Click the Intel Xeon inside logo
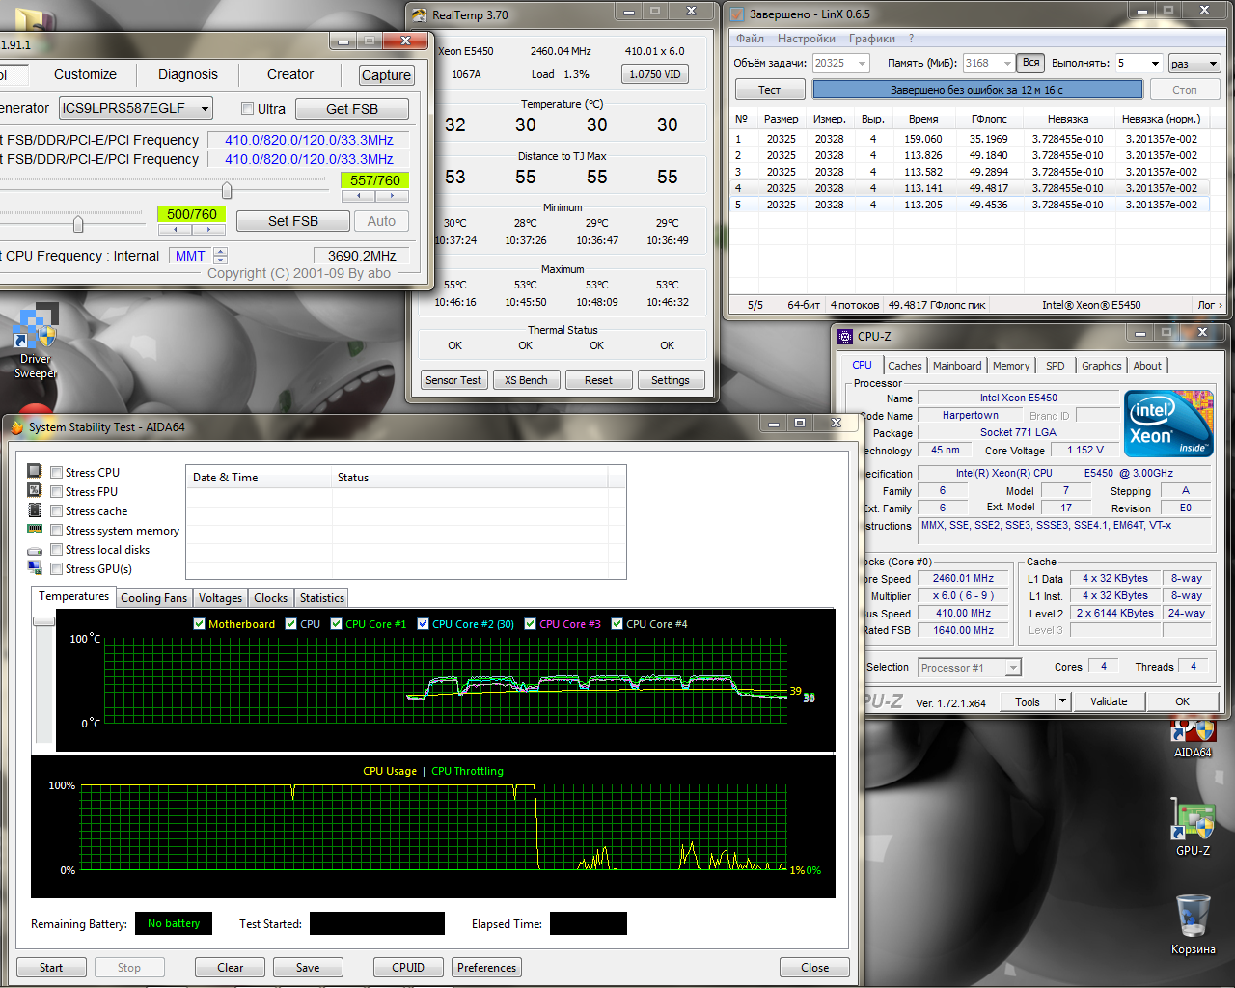The height and width of the screenshot is (988, 1235). [1168, 423]
